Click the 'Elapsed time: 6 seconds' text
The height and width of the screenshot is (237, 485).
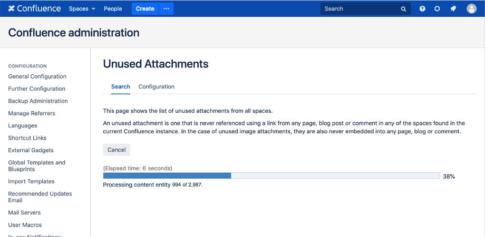138,169
